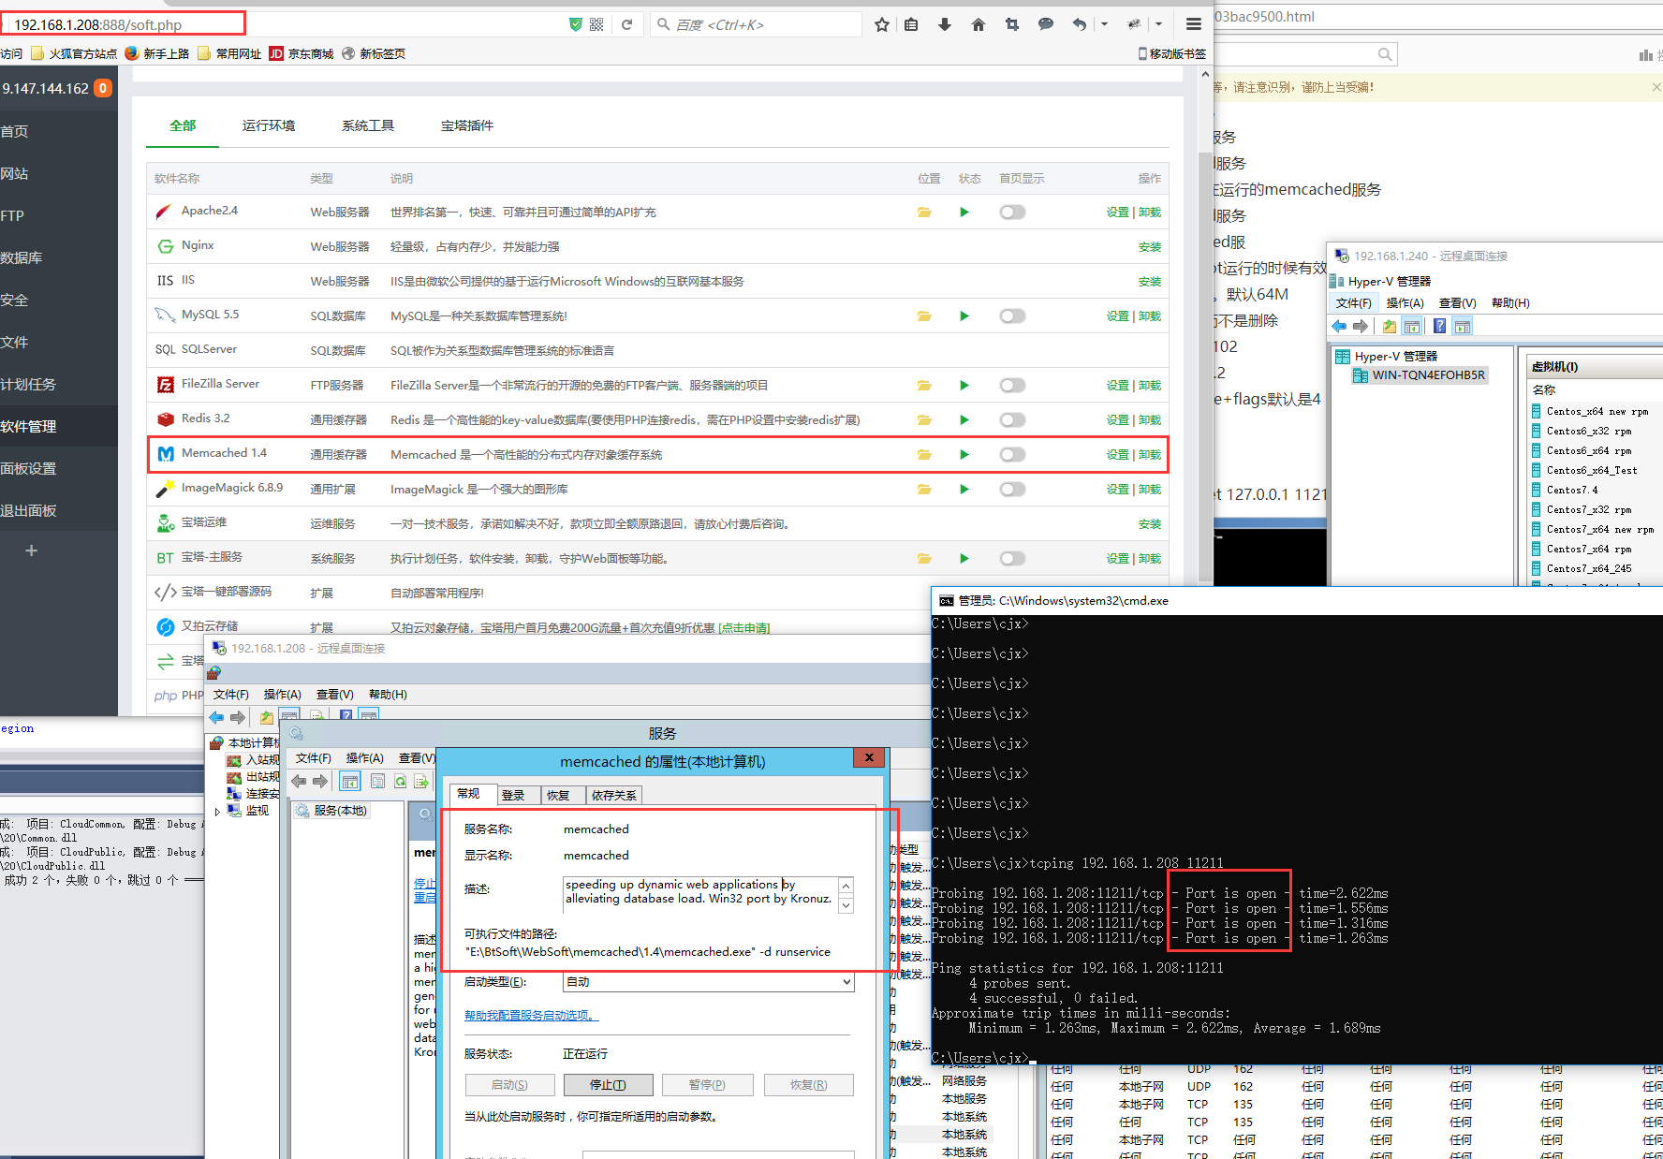Open ImageMagick 6.8.9 folder icon
Screen dimensions: 1663x1159
[924, 490]
